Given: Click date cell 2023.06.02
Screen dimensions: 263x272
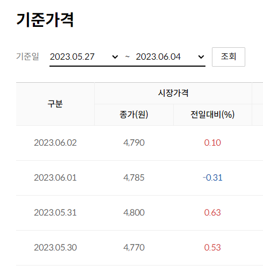Looking at the screenshot, I should (55, 143).
